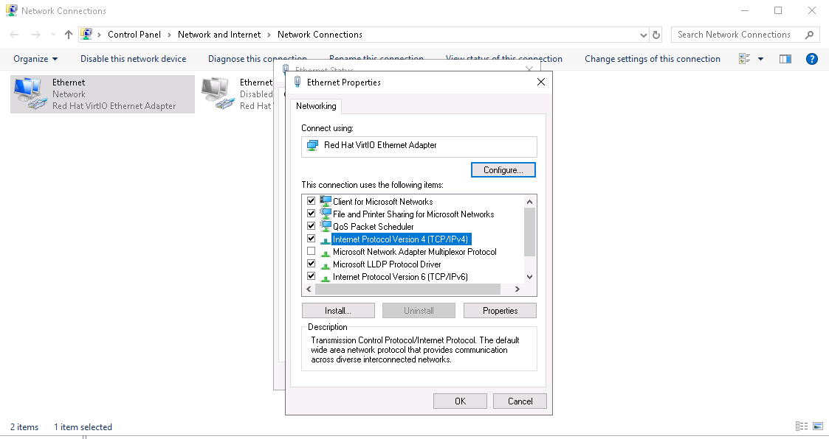Select the Networking tab
Image resolution: width=829 pixels, height=439 pixels.
click(x=316, y=106)
